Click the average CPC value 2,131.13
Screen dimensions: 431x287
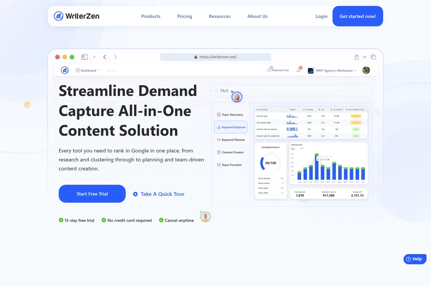coord(357,196)
